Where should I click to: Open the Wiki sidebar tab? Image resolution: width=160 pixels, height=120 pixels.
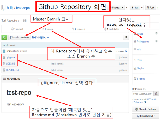[x=139, y=50]
